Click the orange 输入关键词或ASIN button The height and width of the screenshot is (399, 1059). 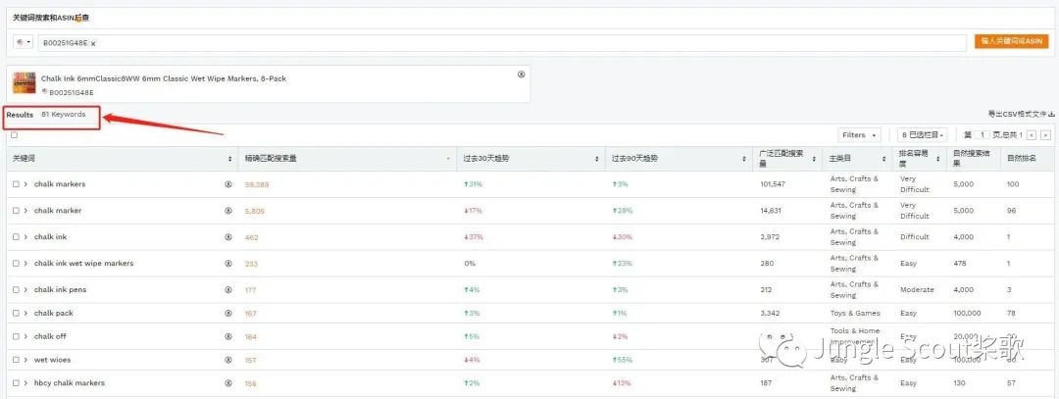coord(1011,41)
